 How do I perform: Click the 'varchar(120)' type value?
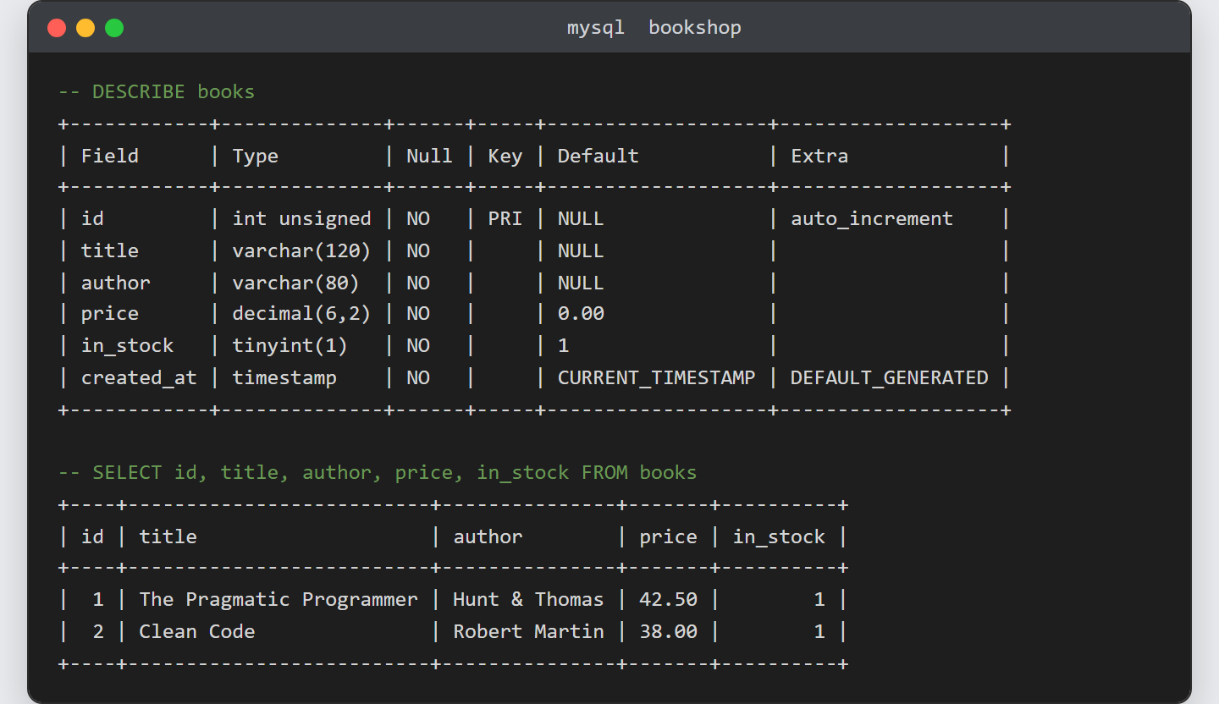302,250
